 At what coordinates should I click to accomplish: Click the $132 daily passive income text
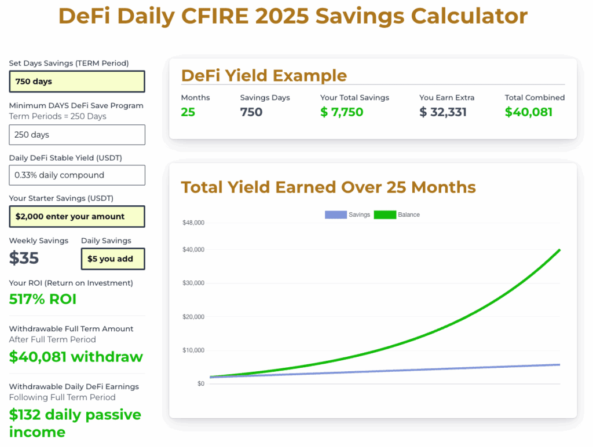point(75,423)
